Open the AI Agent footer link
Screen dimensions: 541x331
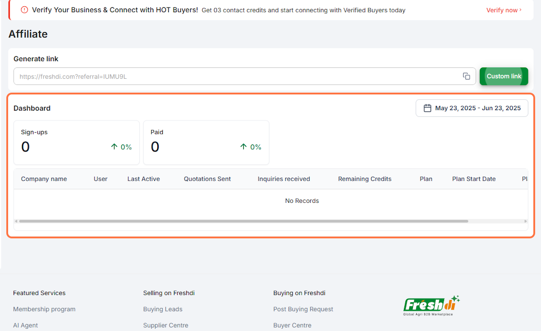(x=25, y=325)
